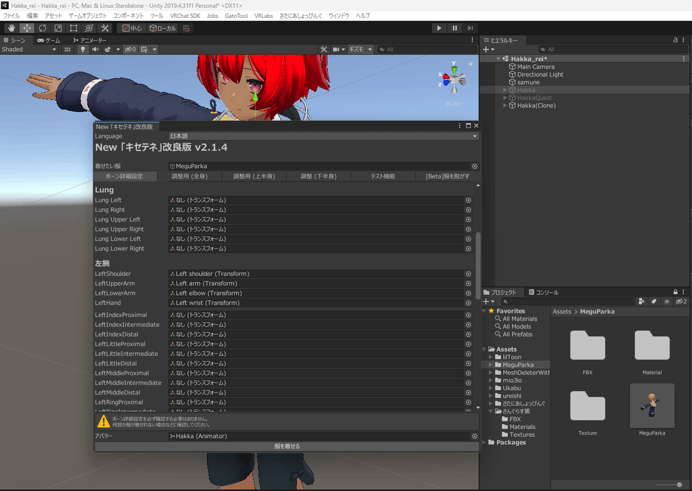This screenshot has width=692, height=491.
Task: Pause the editor playback
Action: tap(455, 28)
